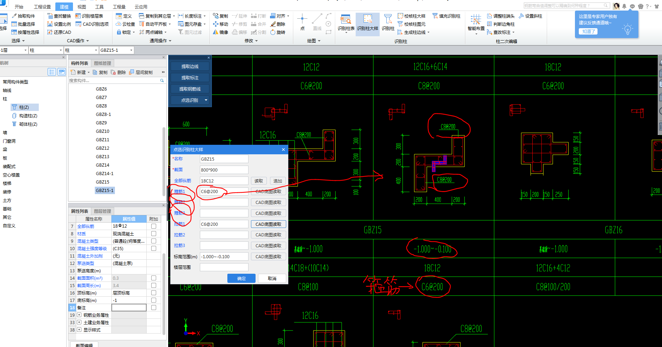Click 调整柱端头 adjust column end
Image resolution: width=662 pixels, height=347 pixels.
tap(501, 16)
